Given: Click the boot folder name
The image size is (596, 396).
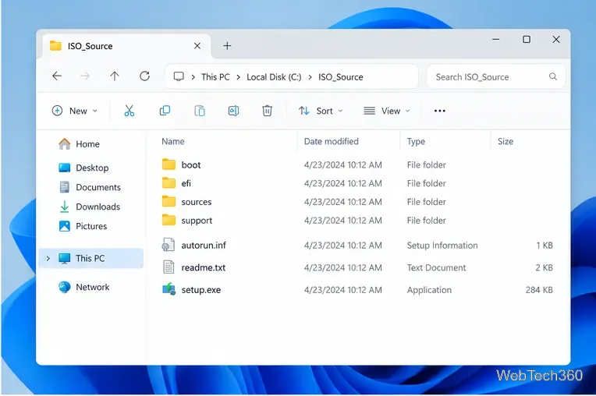Looking at the screenshot, I should [x=191, y=164].
